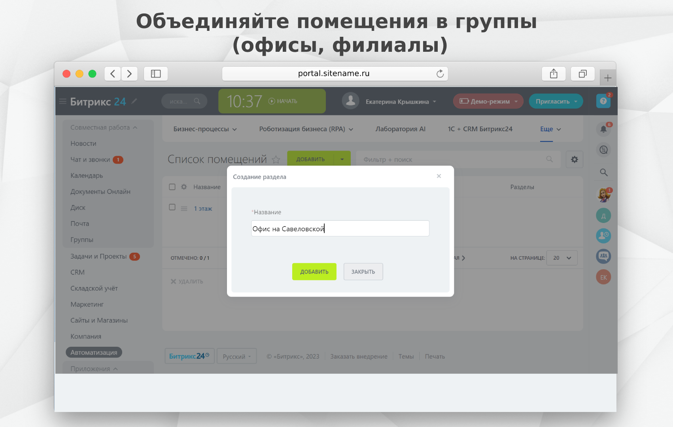Screen dimensions: 673x427
Task: Open Роботизация бизнеса (RPA) dropdown
Action: tap(306, 129)
